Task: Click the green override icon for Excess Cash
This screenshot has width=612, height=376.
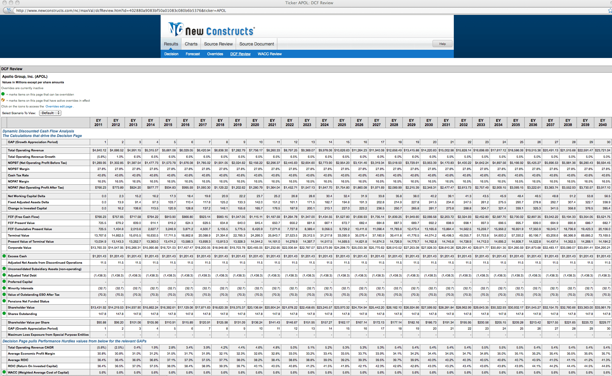Action: [4, 256]
